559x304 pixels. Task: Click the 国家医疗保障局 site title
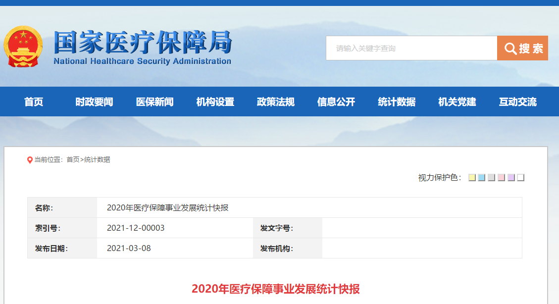(143, 43)
